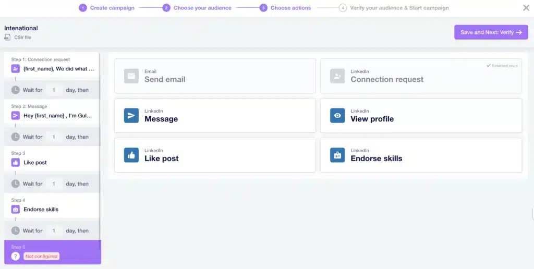The height and width of the screenshot is (269, 534).
Task: Click the Selected once label
Action: (502, 65)
